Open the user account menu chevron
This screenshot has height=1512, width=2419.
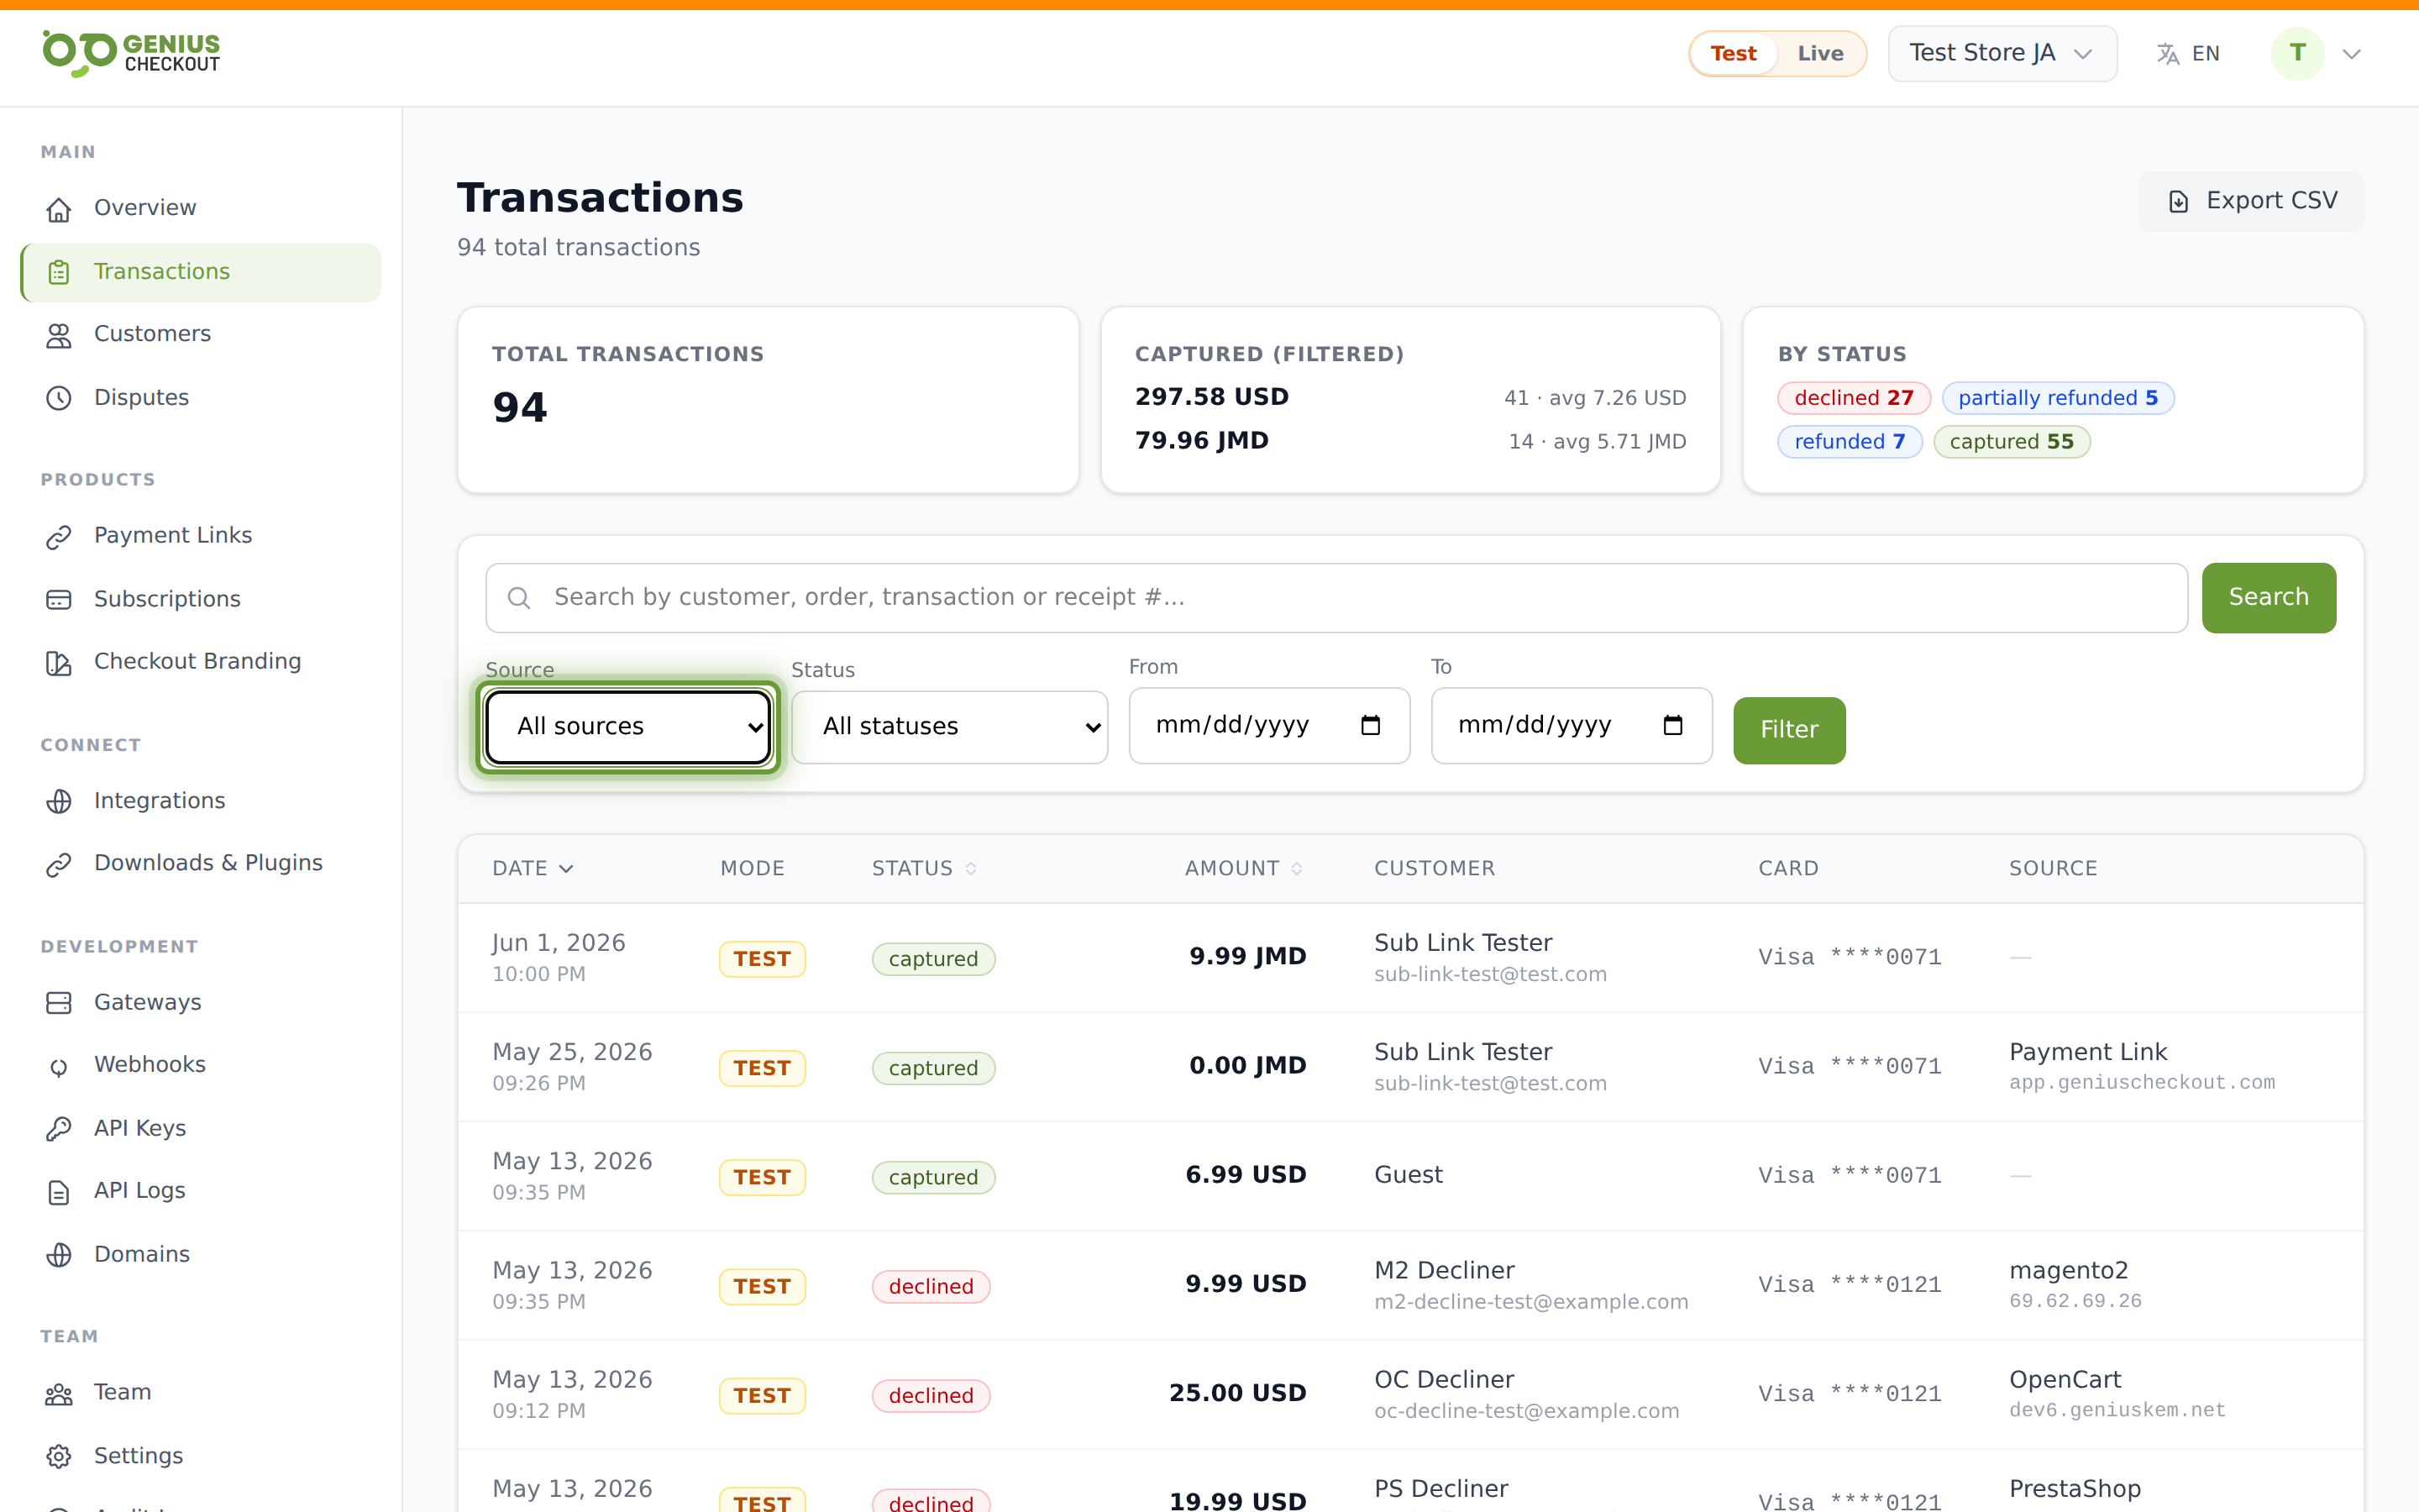[2351, 54]
